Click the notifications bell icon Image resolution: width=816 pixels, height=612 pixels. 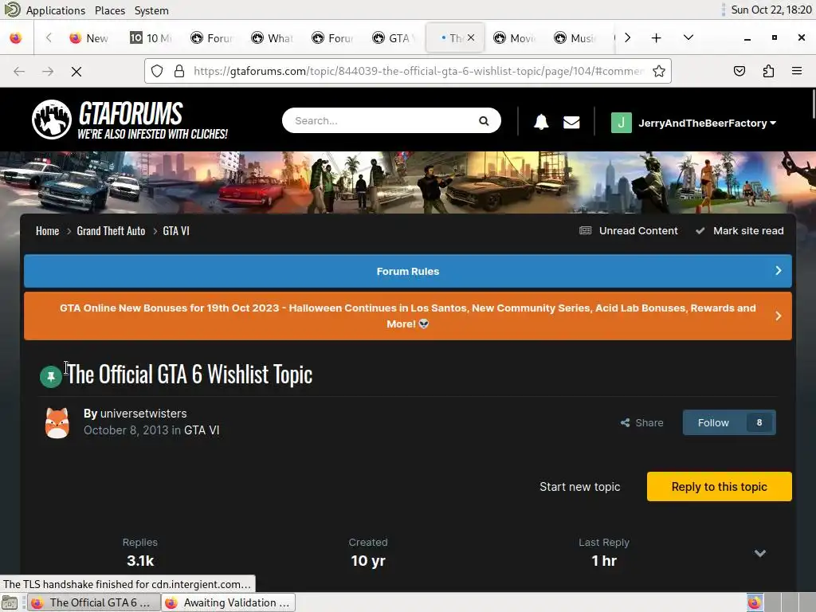click(541, 122)
